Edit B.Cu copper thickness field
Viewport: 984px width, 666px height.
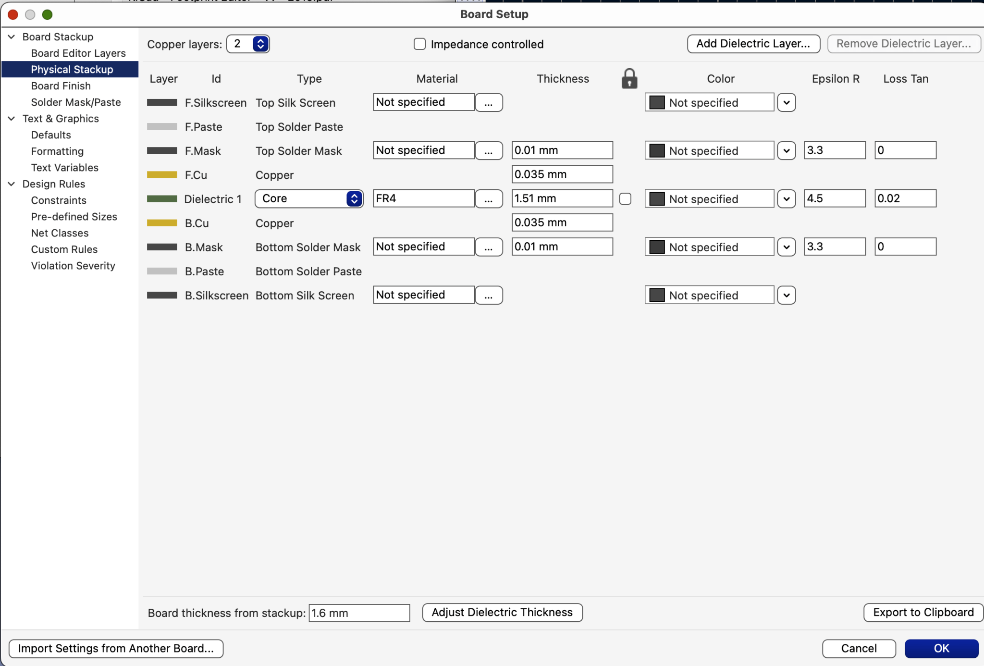(x=562, y=222)
